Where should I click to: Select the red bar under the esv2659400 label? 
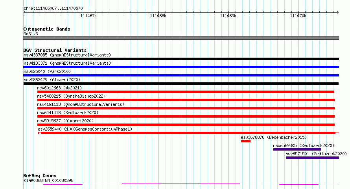click(x=188, y=133)
